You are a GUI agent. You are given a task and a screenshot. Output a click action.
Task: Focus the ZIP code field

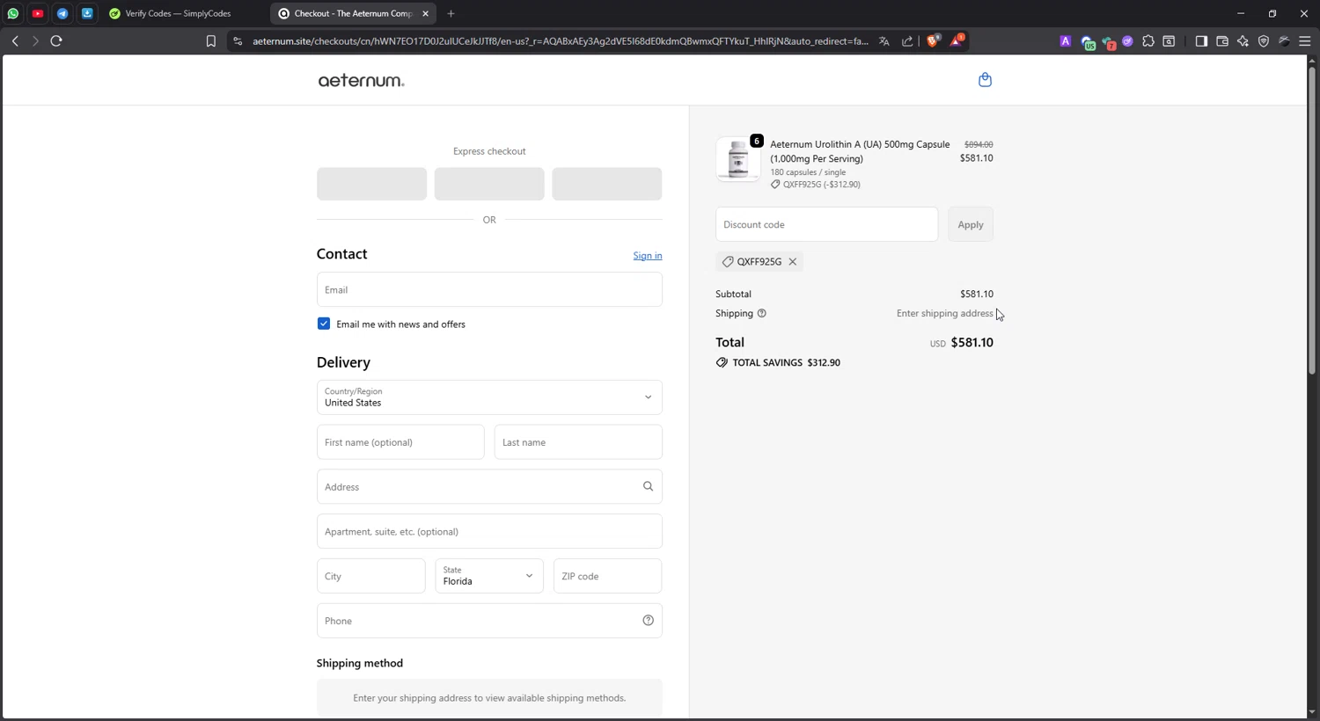(x=607, y=576)
